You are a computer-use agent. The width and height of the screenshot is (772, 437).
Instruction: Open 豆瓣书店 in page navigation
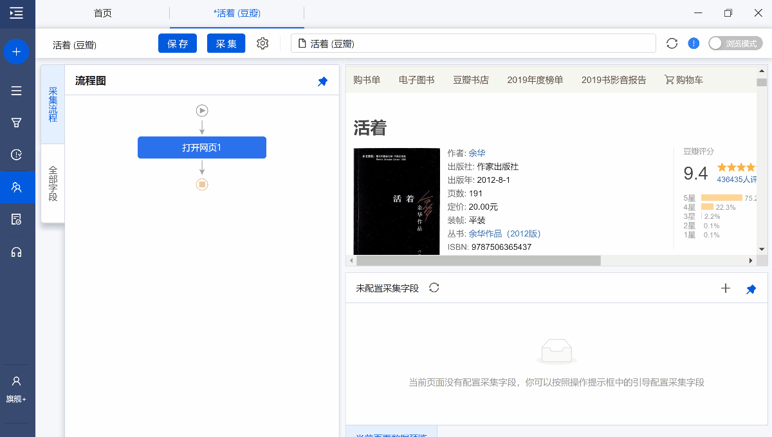[471, 80]
